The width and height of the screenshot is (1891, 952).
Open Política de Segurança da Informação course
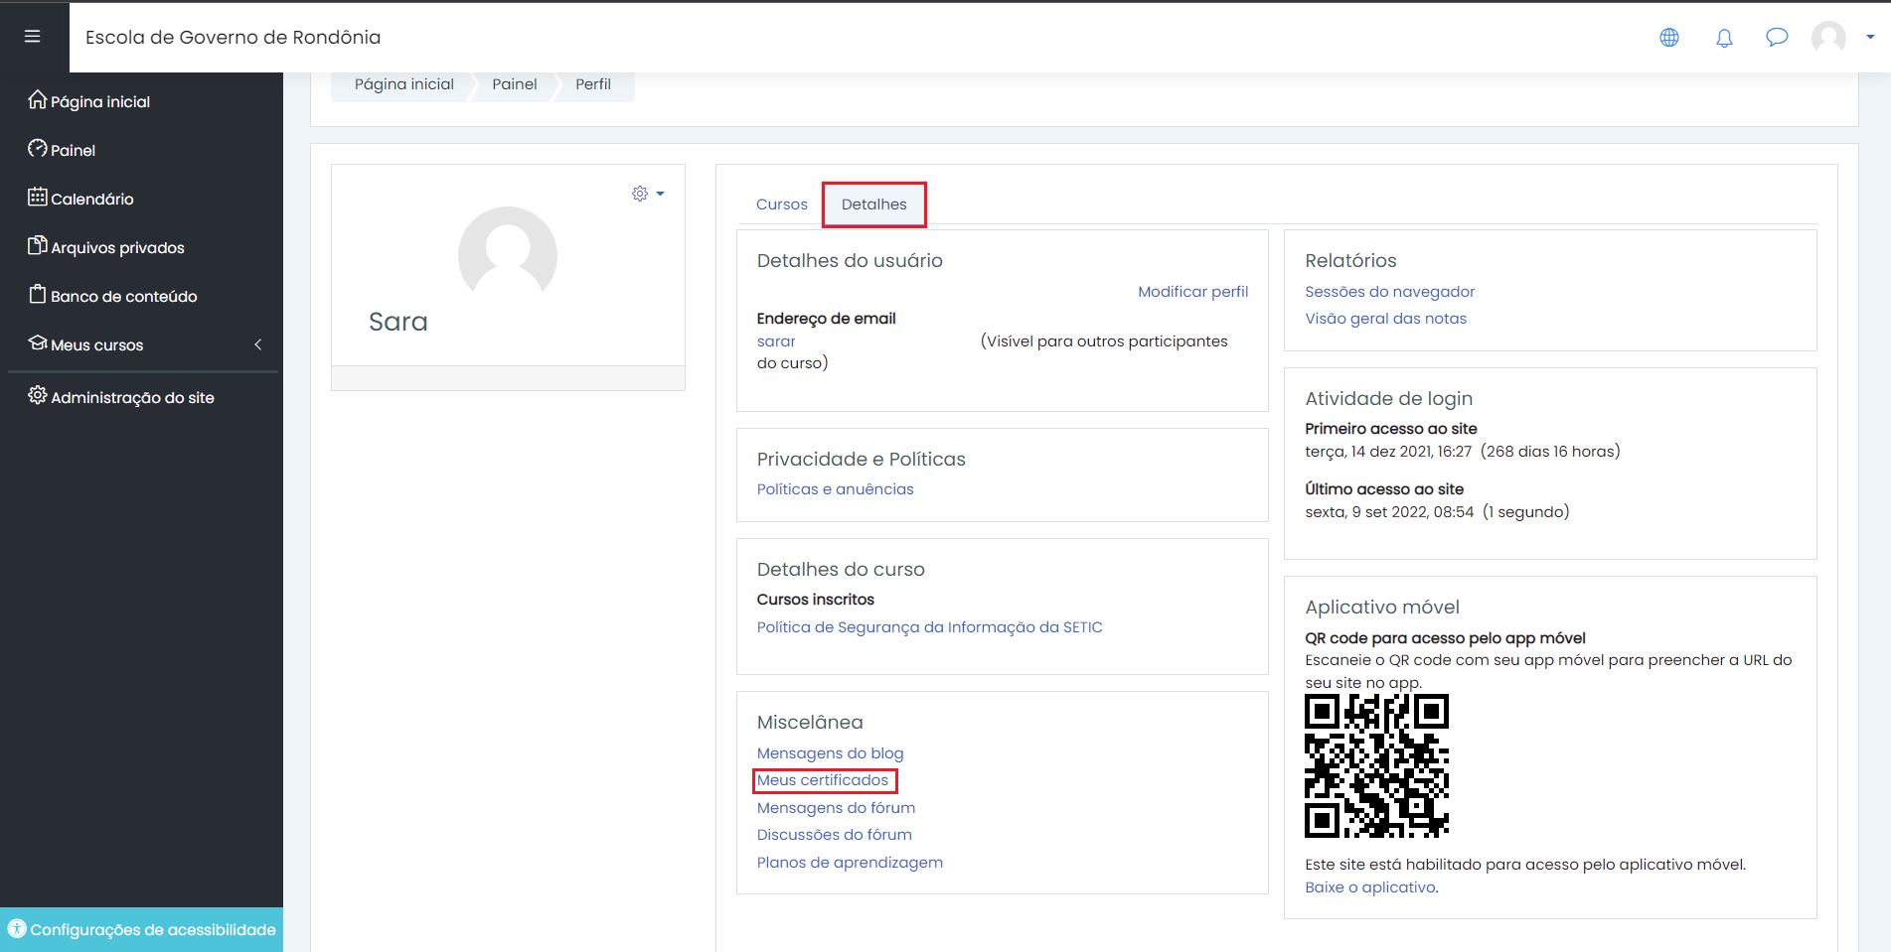(930, 627)
